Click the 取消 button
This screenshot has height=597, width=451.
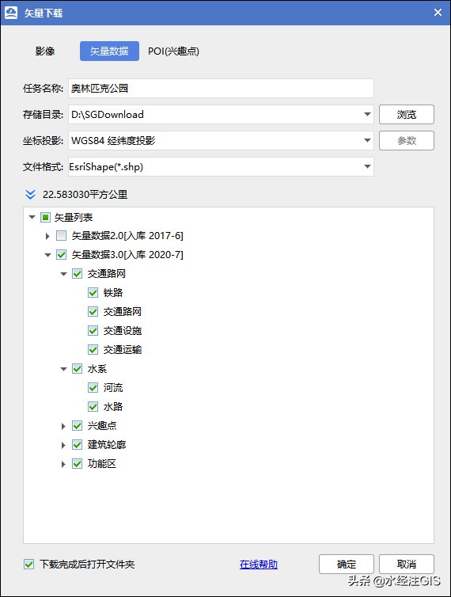click(407, 565)
